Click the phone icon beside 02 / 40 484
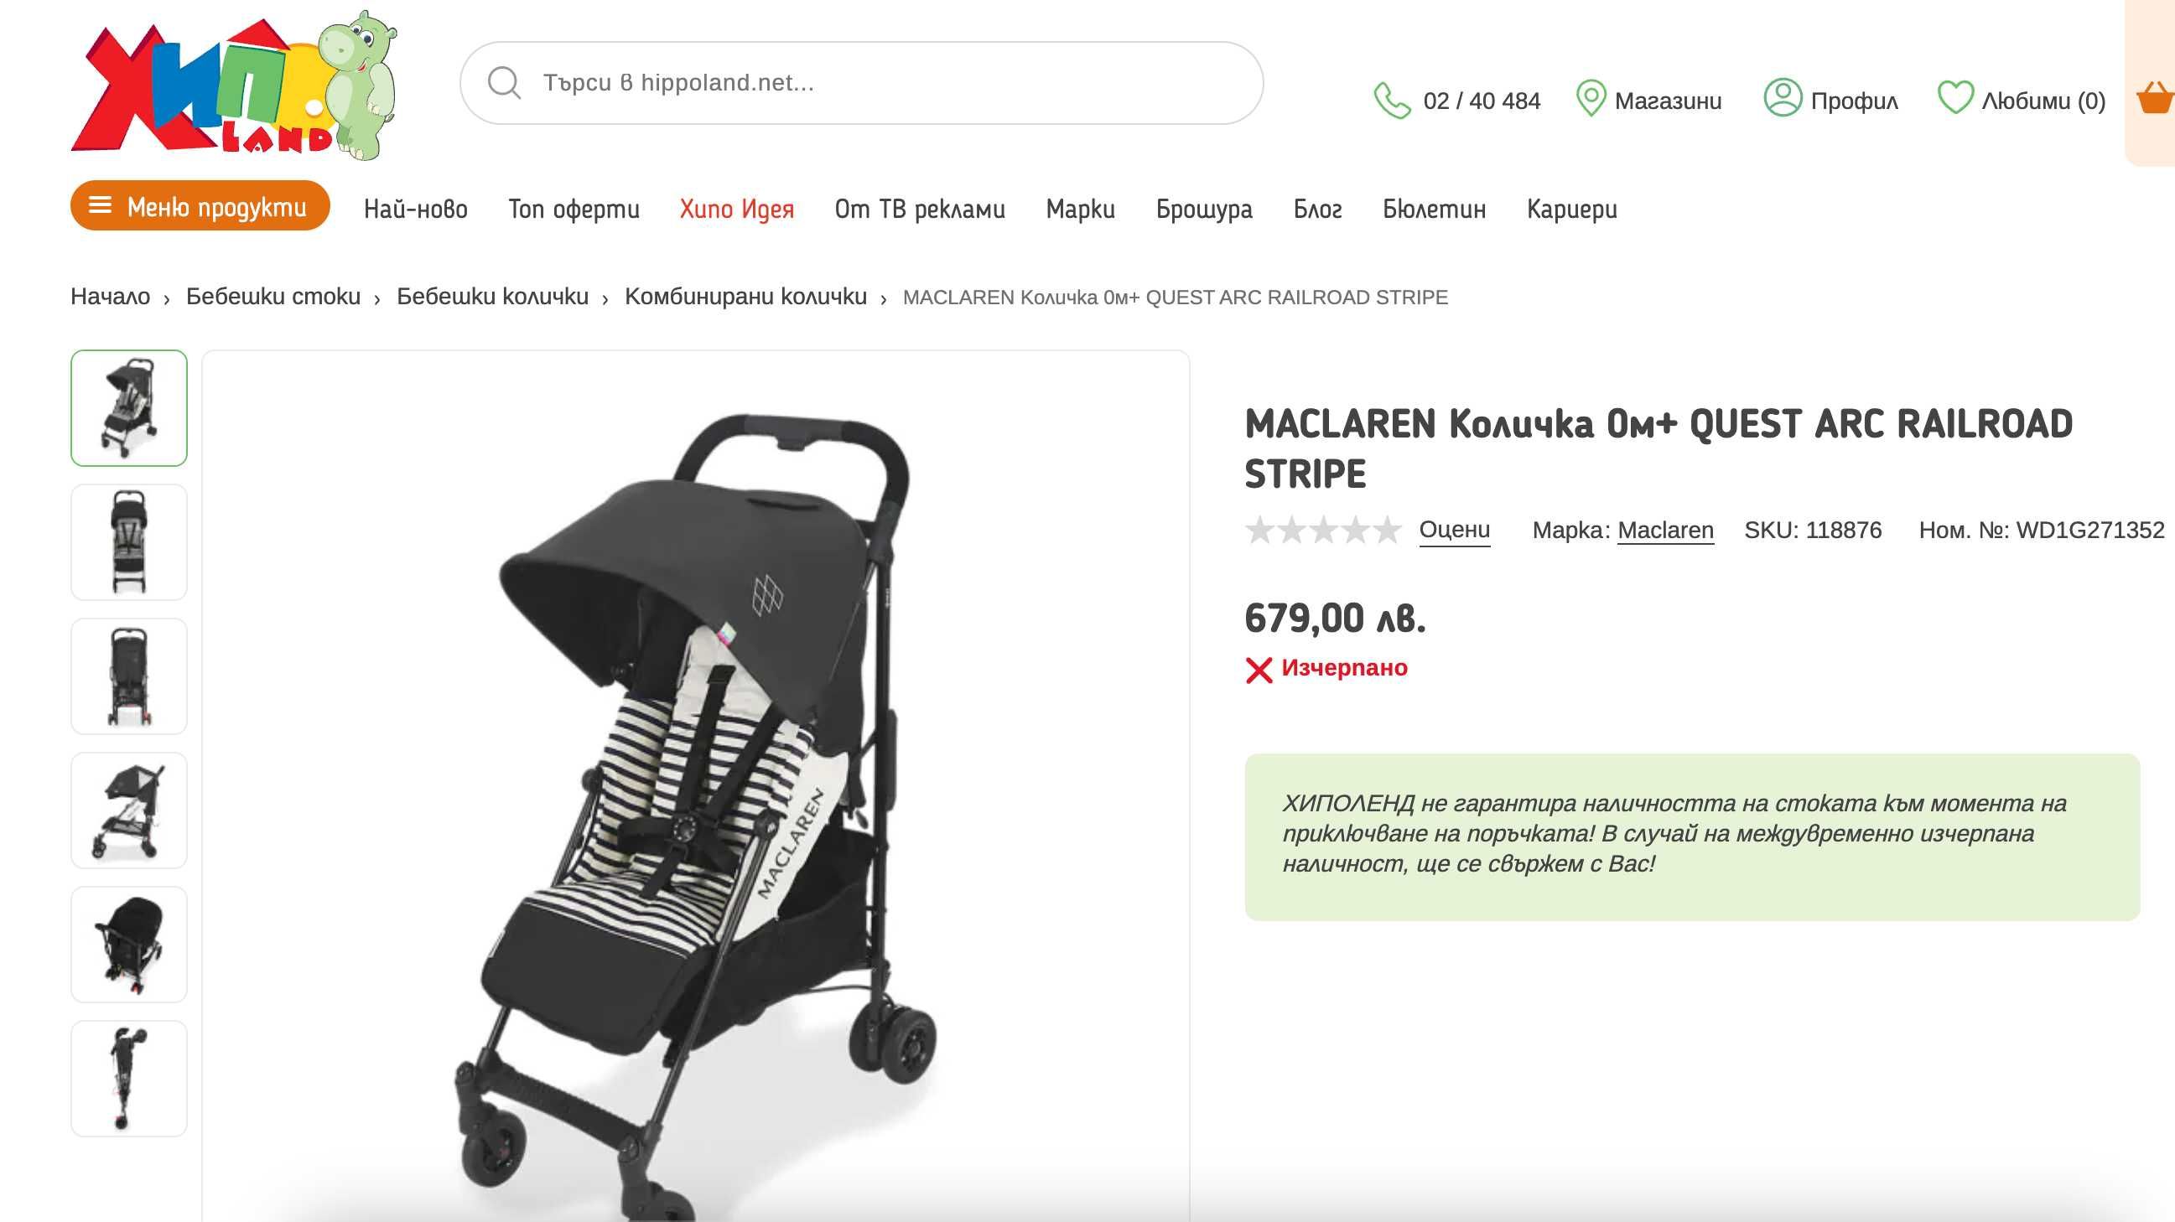2175x1222 pixels. [x=1392, y=101]
